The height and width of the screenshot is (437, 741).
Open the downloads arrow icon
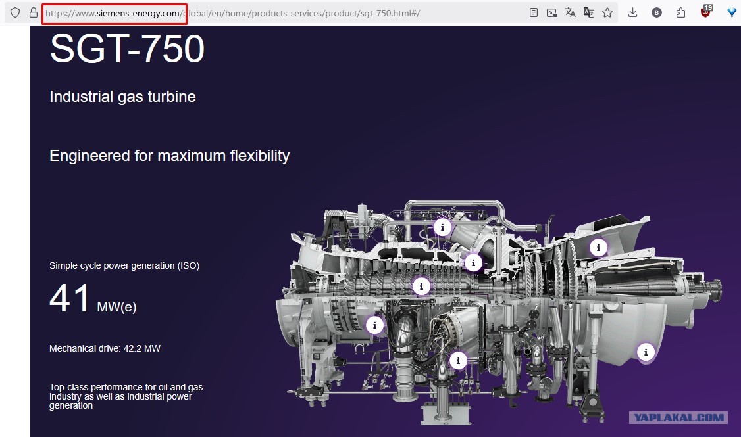(633, 12)
